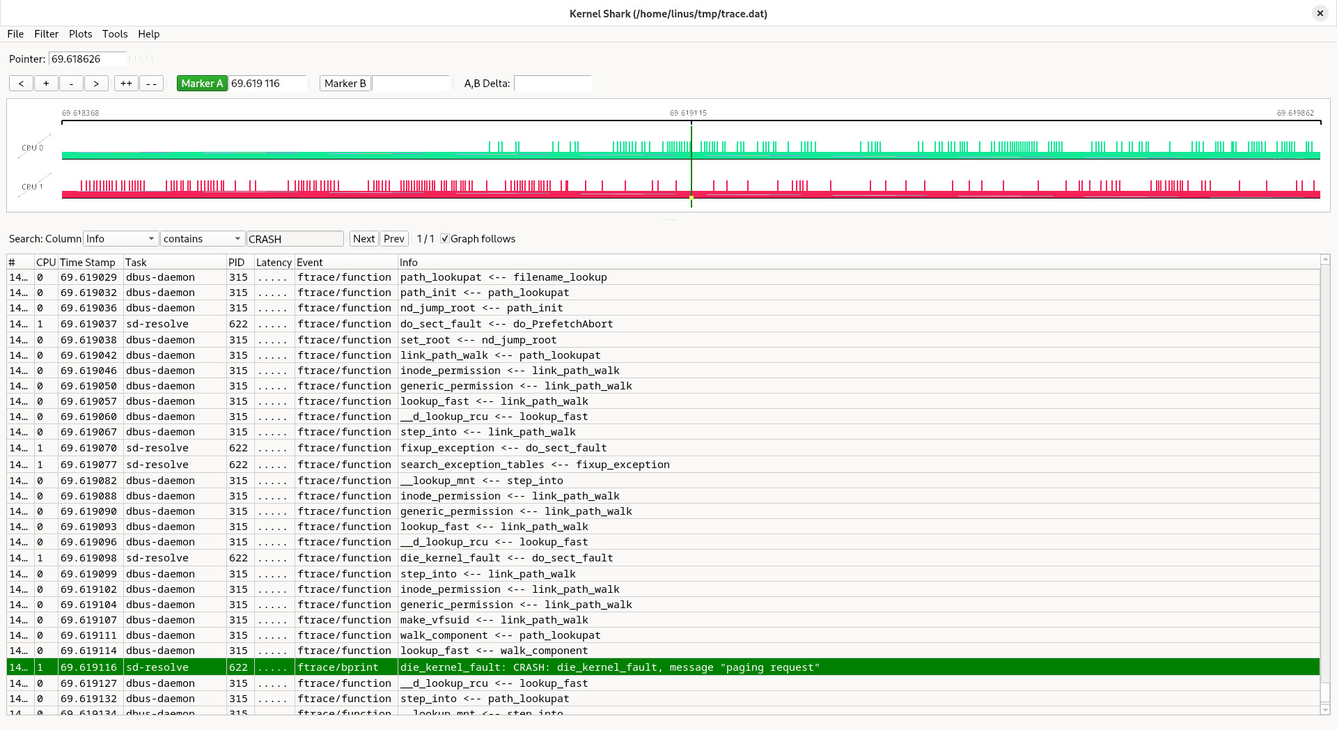The image size is (1337, 730).
Task: Select the green Marker A button
Action: click(x=202, y=84)
